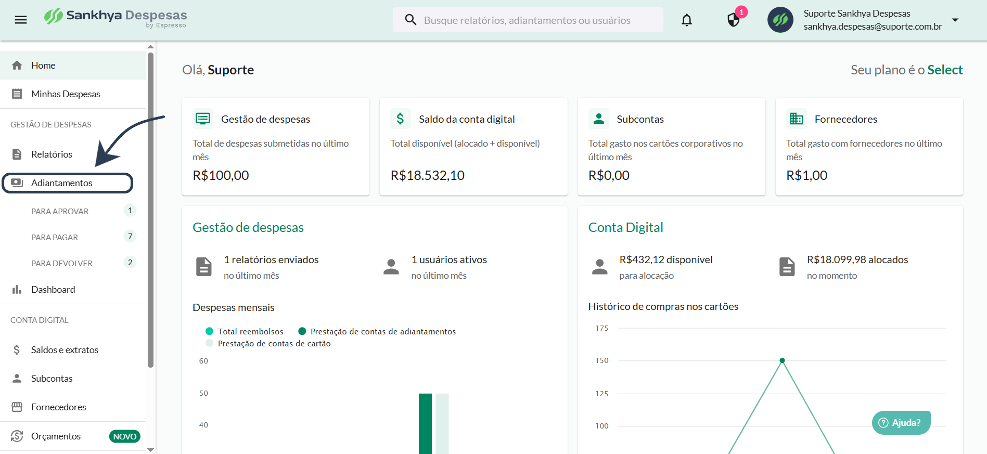Click the Gestão de despesas card icon
The height and width of the screenshot is (454, 987).
click(x=203, y=119)
